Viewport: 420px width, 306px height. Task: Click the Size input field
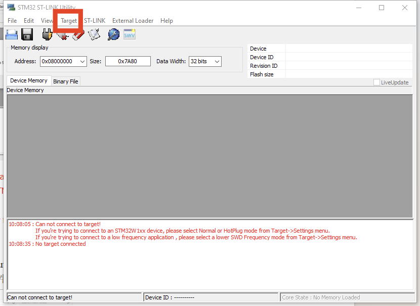point(128,61)
